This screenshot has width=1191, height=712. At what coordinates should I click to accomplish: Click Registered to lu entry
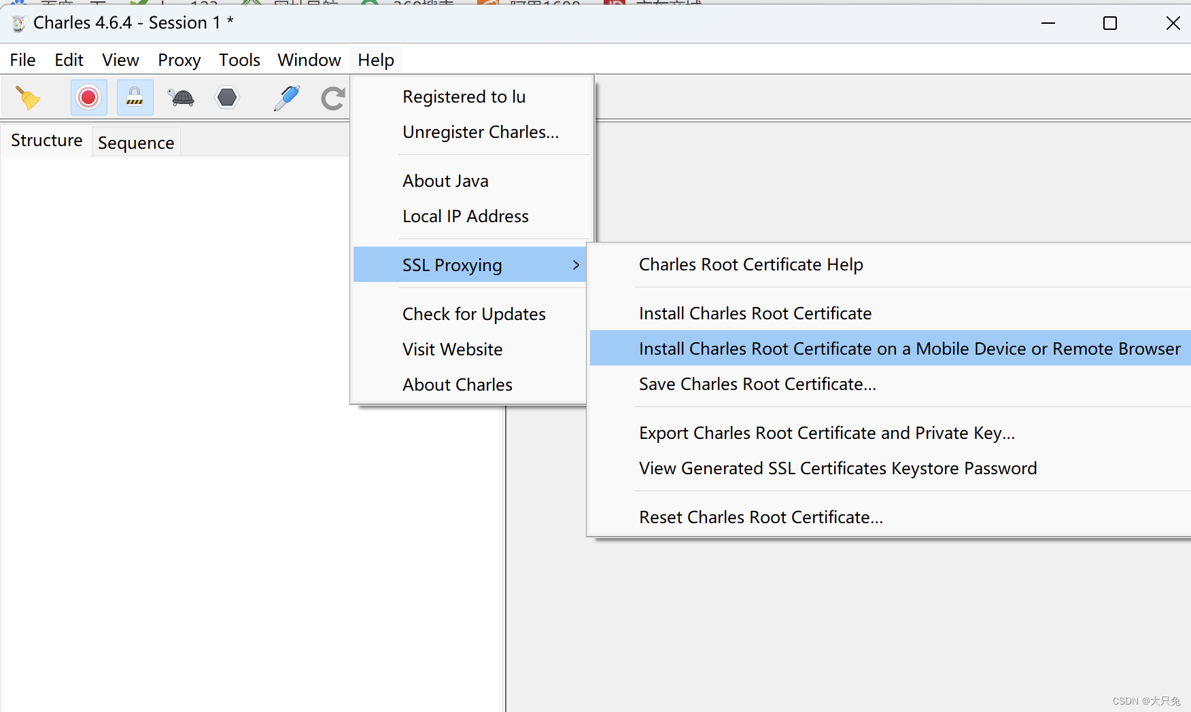[472, 96]
